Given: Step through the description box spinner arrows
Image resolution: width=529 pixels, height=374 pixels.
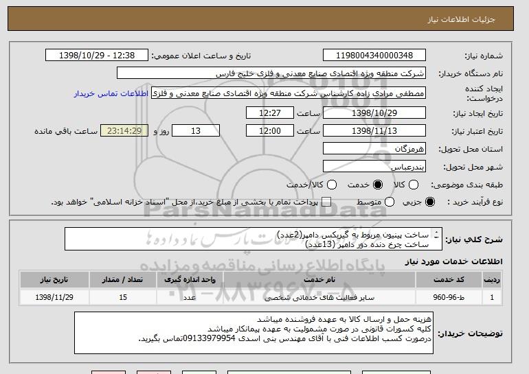Looking at the screenshot, I should pyautogui.click(x=436, y=235).
